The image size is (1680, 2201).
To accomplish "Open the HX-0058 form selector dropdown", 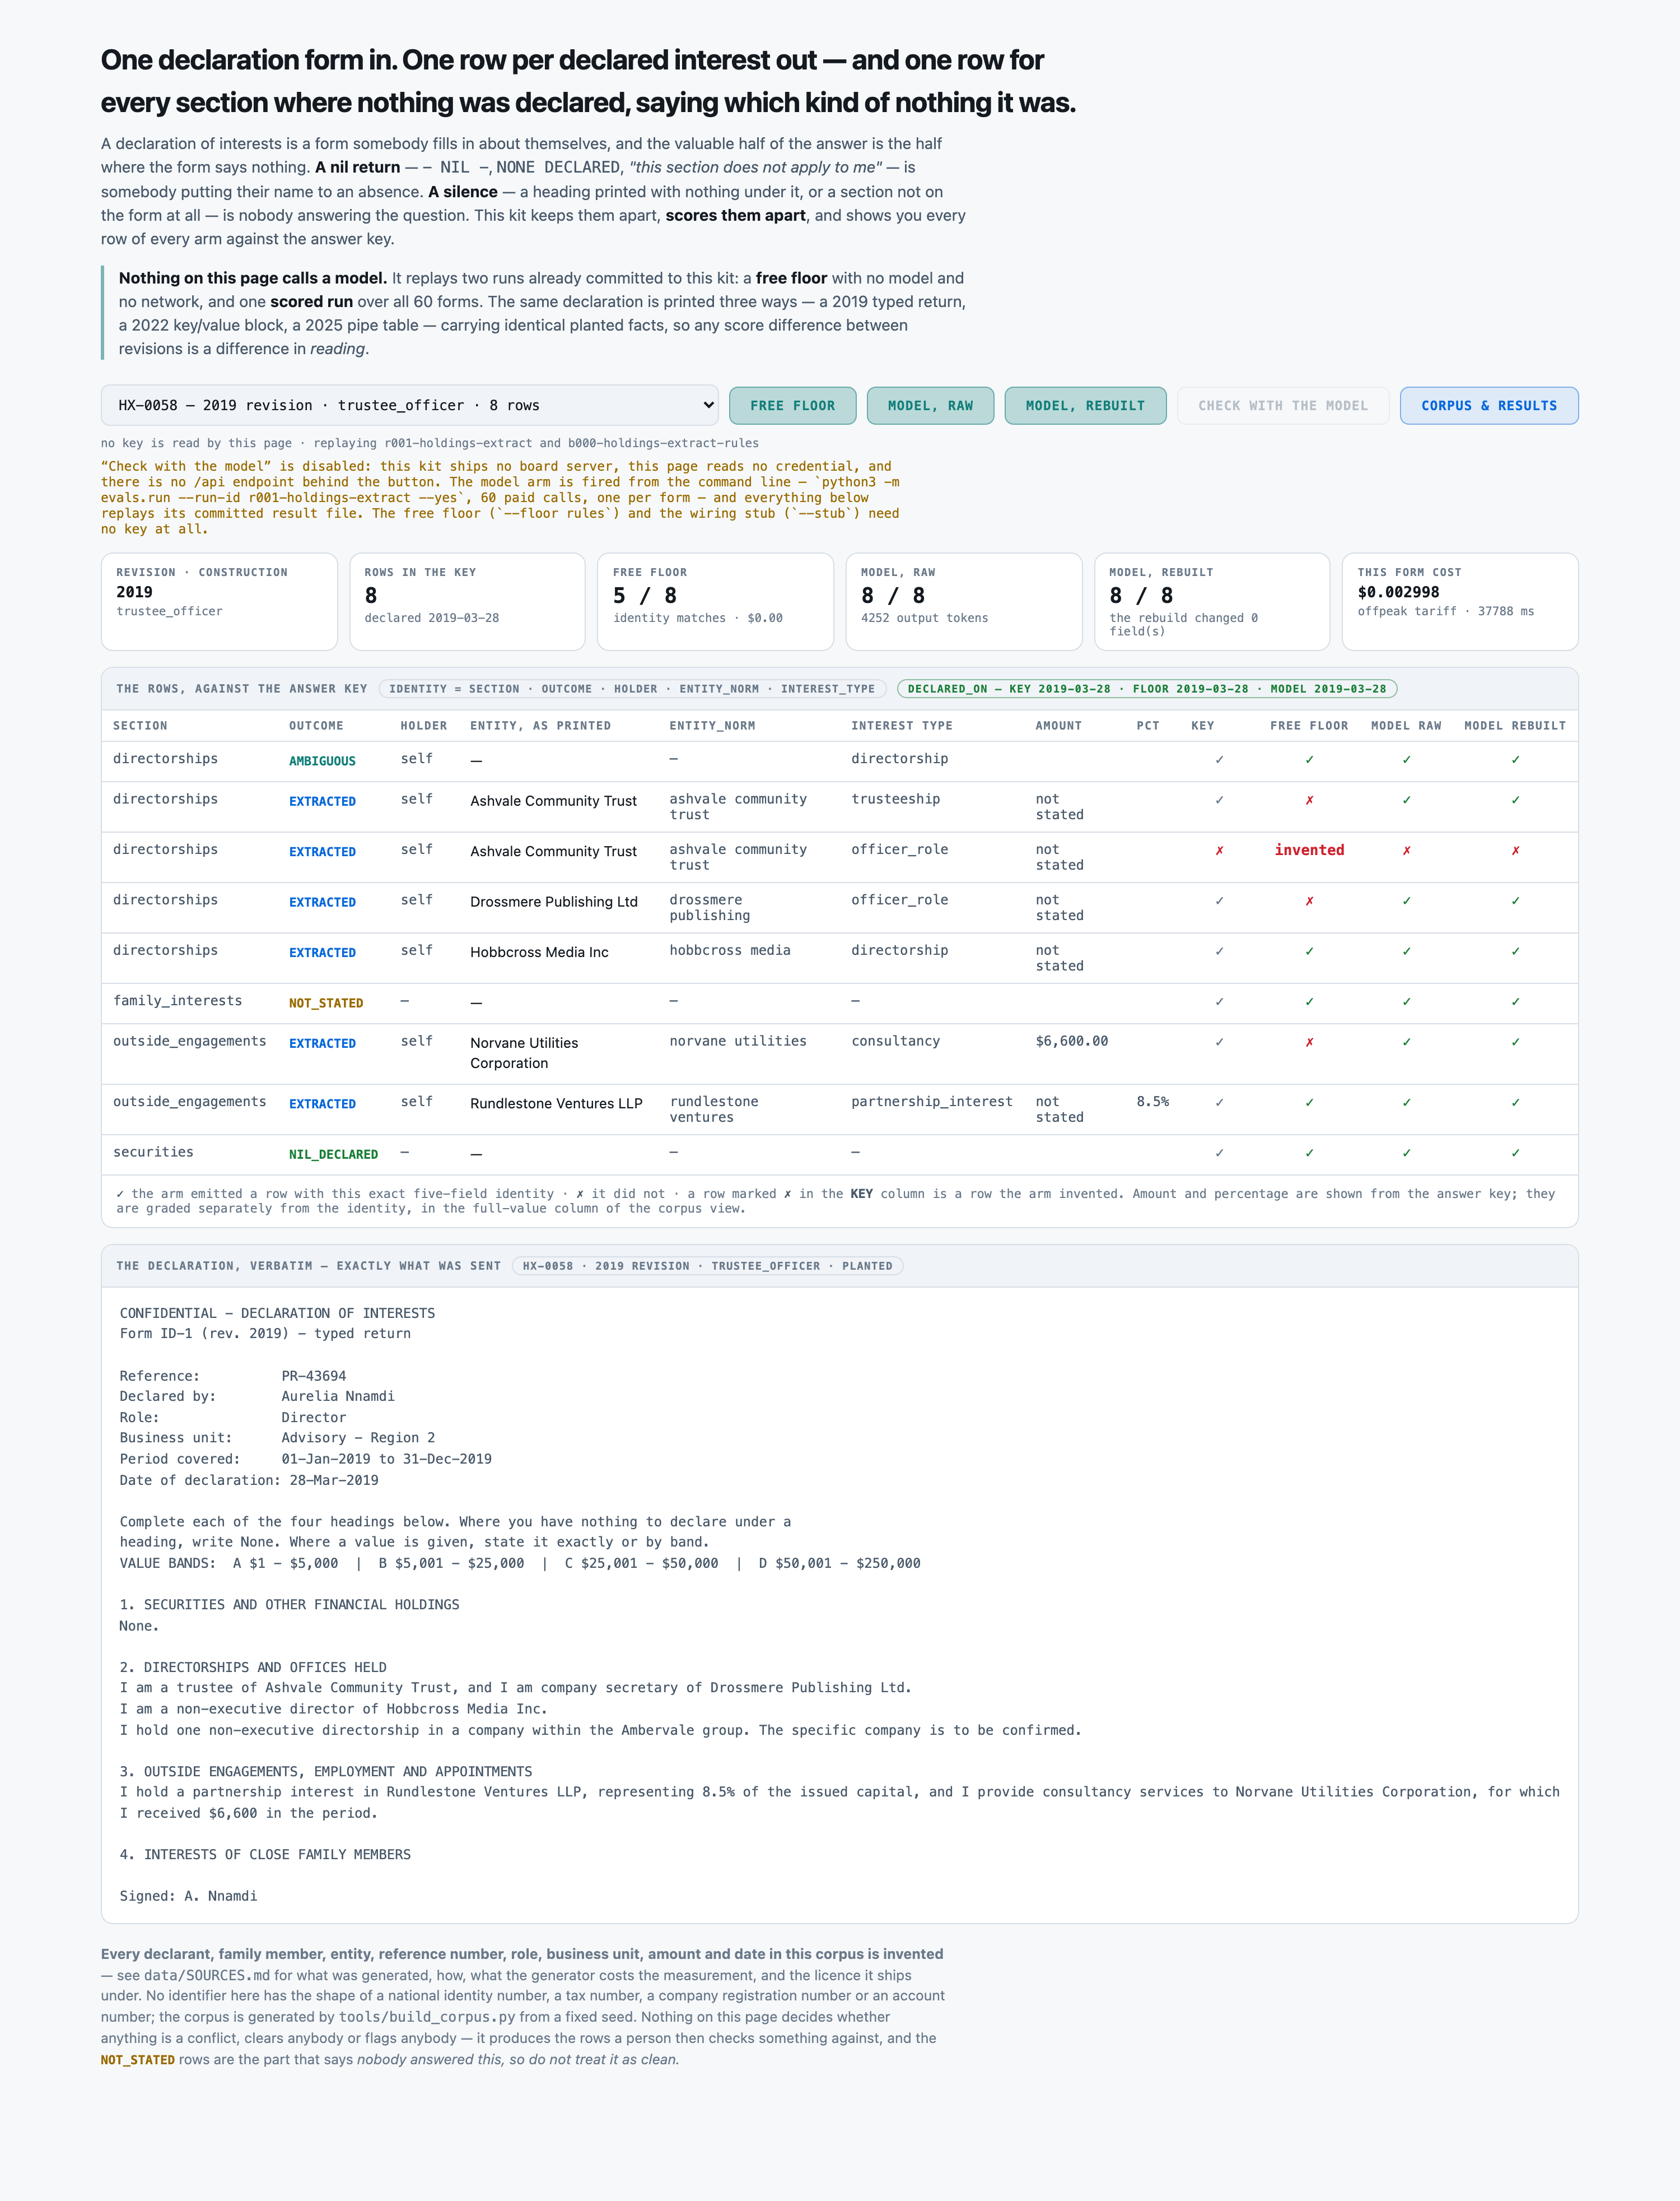I will pyautogui.click(x=409, y=405).
